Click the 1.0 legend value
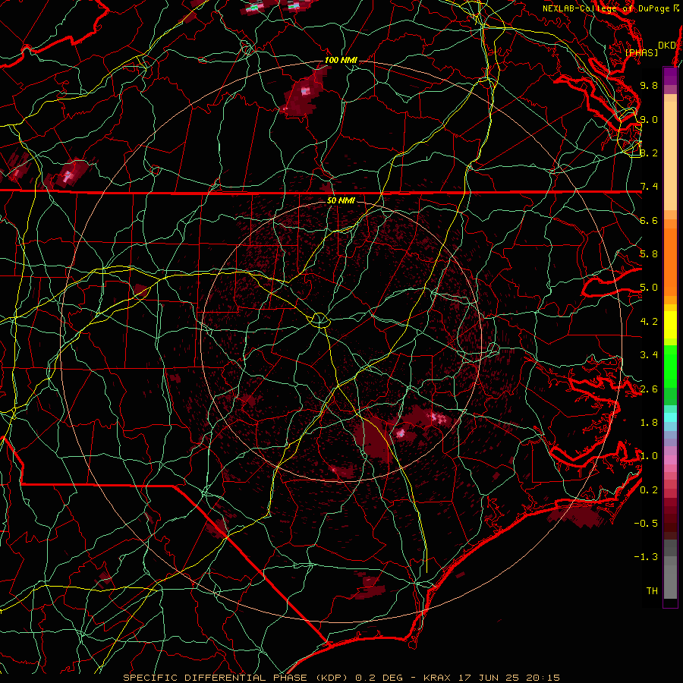The width and height of the screenshot is (683, 683). pyautogui.click(x=649, y=456)
